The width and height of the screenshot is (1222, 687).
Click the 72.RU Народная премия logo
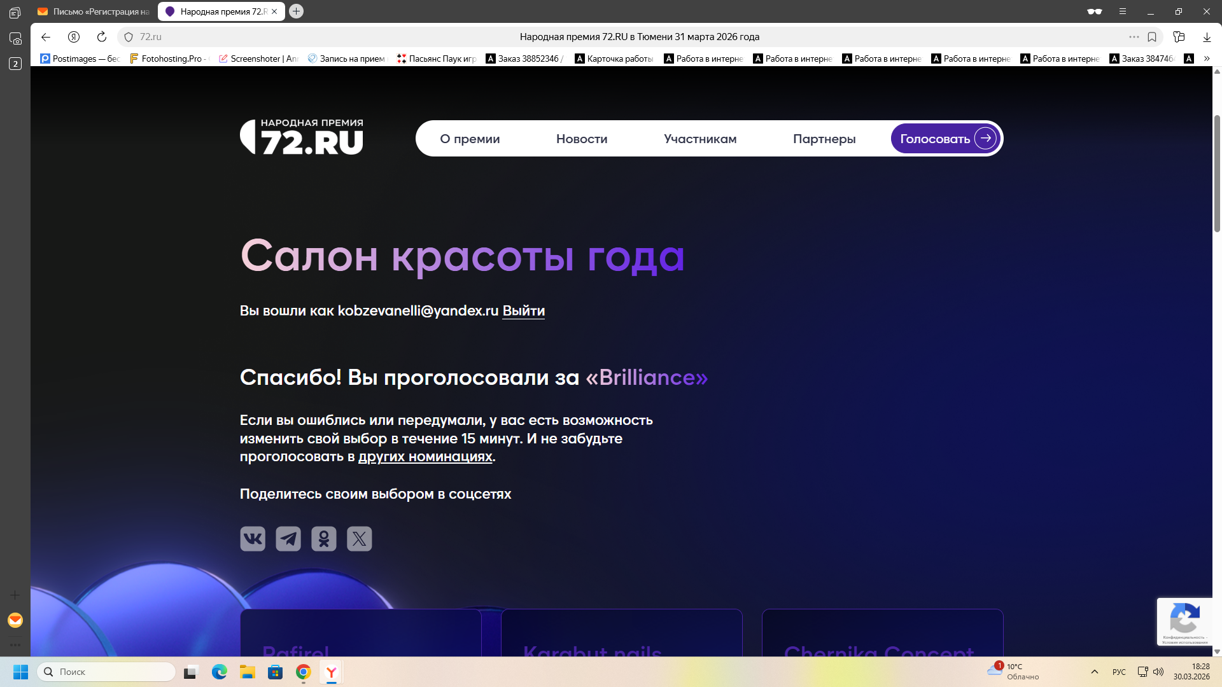[302, 137]
